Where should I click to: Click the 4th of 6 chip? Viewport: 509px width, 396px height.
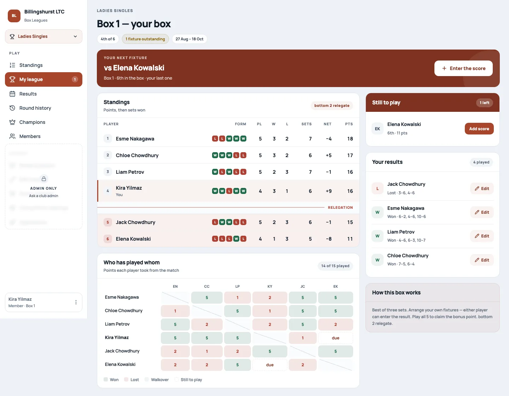click(108, 39)
